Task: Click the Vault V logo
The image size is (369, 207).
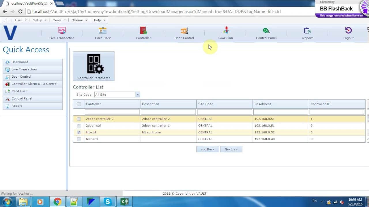Action: click(10, 33)
